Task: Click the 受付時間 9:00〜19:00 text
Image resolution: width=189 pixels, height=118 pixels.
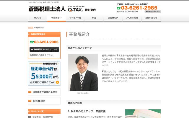Action: click(x=127, y=12)
